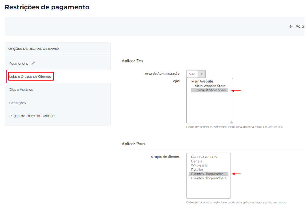Select Main Website in Lojas list
The width and height of the screenshot is (307, 208).
pyautogui.click(x=202, y=81)
